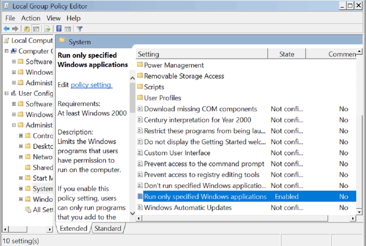The width and height of the screenshot is (366, 246).
Task: Click the policy setting edit link
Action: point(91,85)
